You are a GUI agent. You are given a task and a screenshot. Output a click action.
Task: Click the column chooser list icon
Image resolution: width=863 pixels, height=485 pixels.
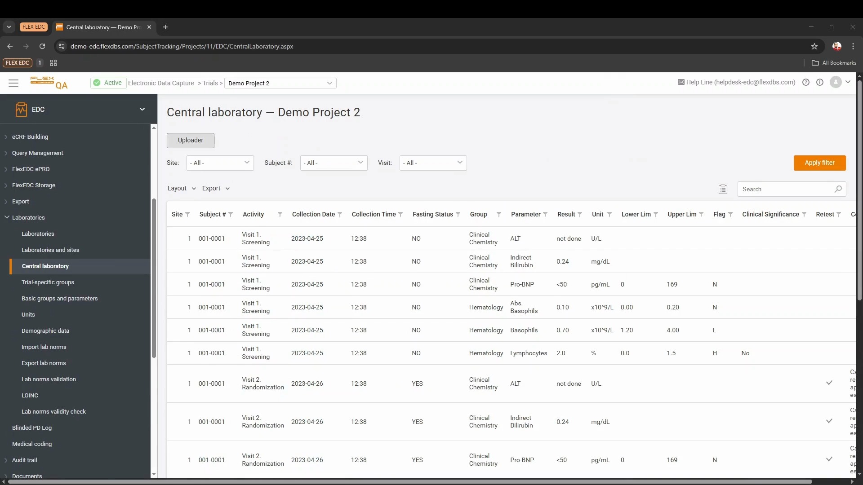[x=723, y=190]
